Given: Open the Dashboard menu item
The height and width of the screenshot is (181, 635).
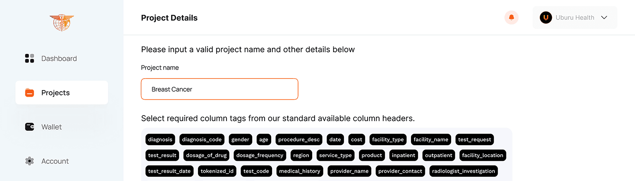Looking at the screenshot, I should [x=62, y=58].
